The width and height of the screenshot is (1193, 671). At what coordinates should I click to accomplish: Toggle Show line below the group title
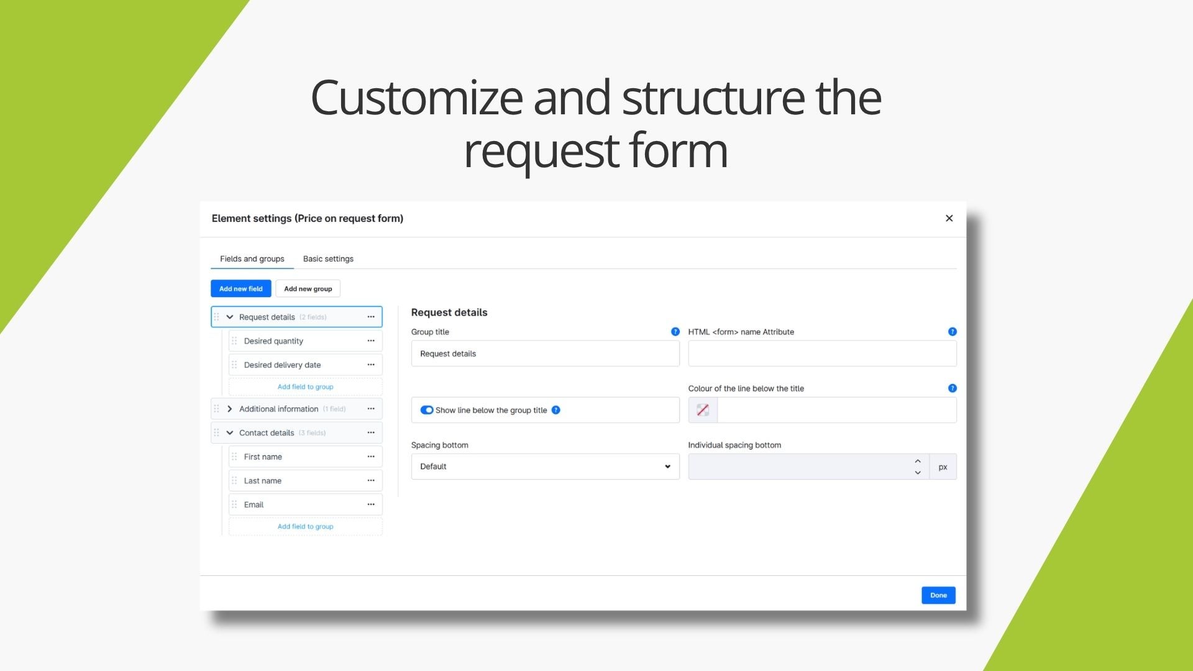click(427, 410)
